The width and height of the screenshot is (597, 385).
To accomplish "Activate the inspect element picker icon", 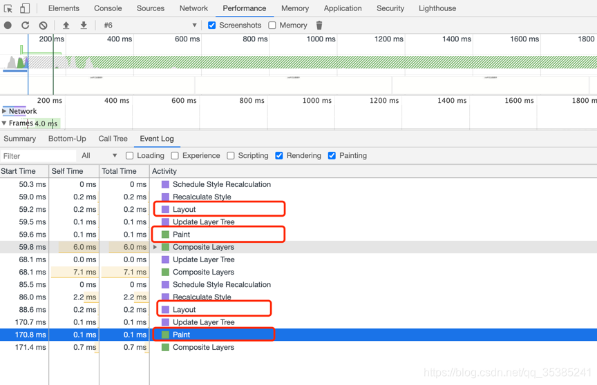I will tap(8, 8).
